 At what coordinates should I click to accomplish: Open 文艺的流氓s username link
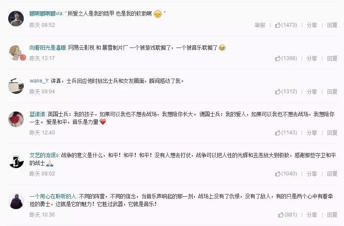[45, 155]
